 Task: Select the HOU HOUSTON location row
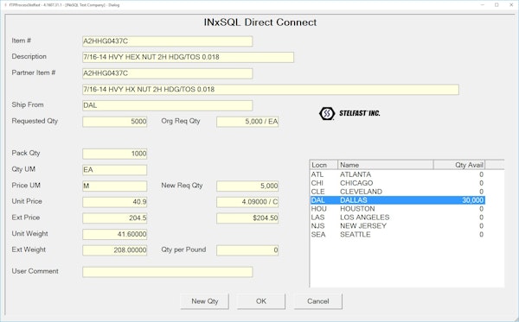pyautogui.click(x=397, y=209)
